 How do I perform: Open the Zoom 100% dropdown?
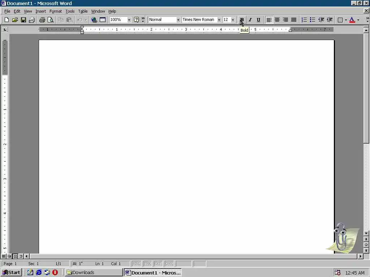129,20
